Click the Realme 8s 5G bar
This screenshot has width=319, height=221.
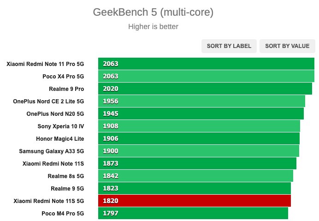[196, 176]
